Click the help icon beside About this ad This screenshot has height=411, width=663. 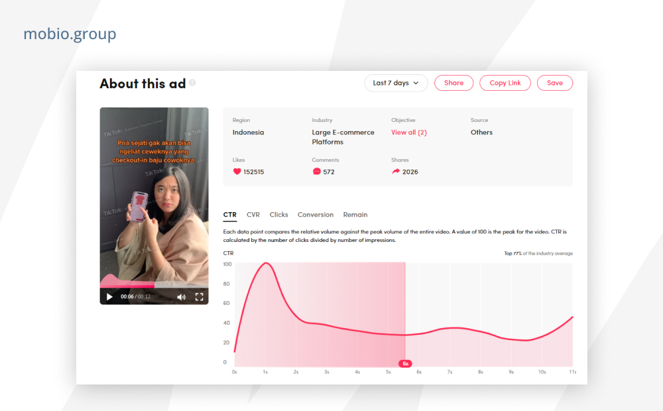[x=192, y=82]
